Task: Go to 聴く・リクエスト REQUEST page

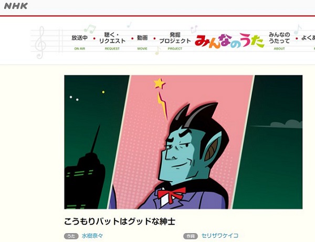Action: [112, 41]
